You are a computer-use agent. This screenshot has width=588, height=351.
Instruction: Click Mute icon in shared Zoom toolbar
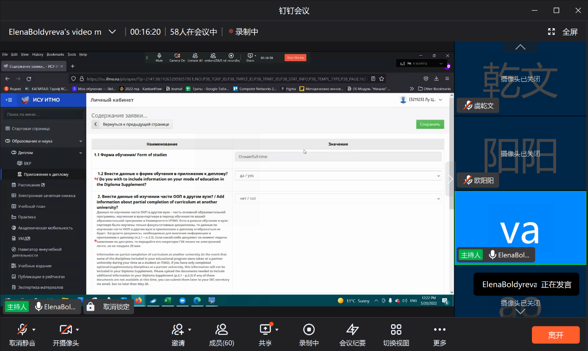coord(159,57)
